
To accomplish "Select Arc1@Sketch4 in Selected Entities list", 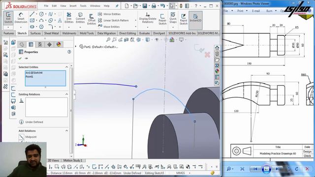I will pos(34,73).
